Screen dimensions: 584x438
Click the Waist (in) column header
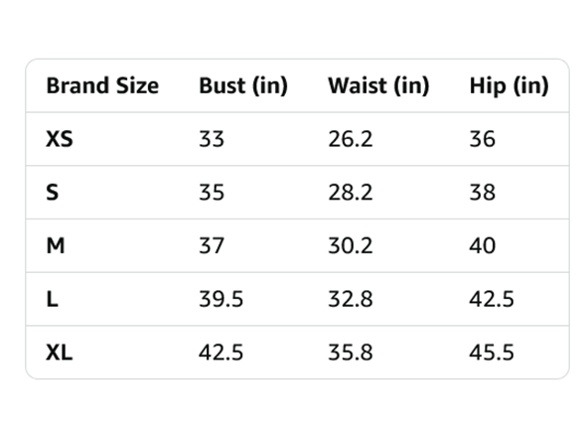pos(378,86)
